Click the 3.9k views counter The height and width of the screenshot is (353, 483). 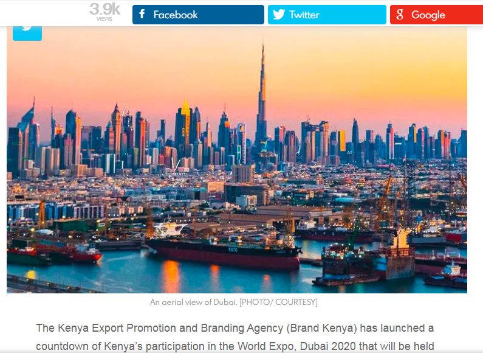(104, 9)
